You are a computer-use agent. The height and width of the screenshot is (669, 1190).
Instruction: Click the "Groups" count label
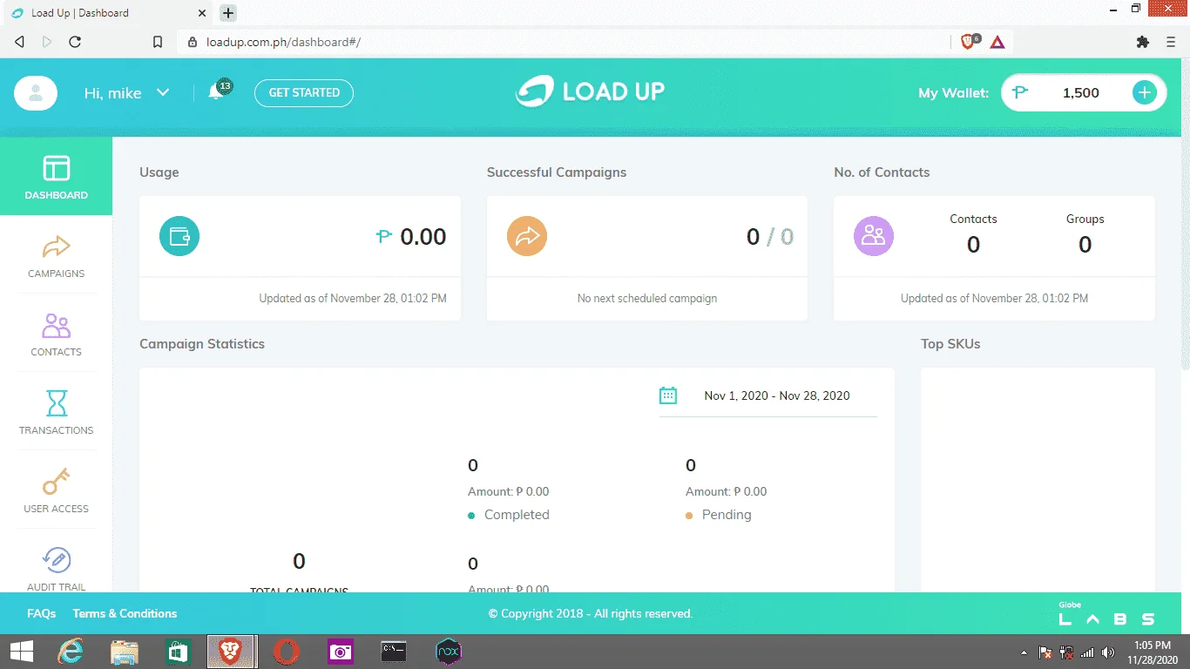[x=1085, y=219]
